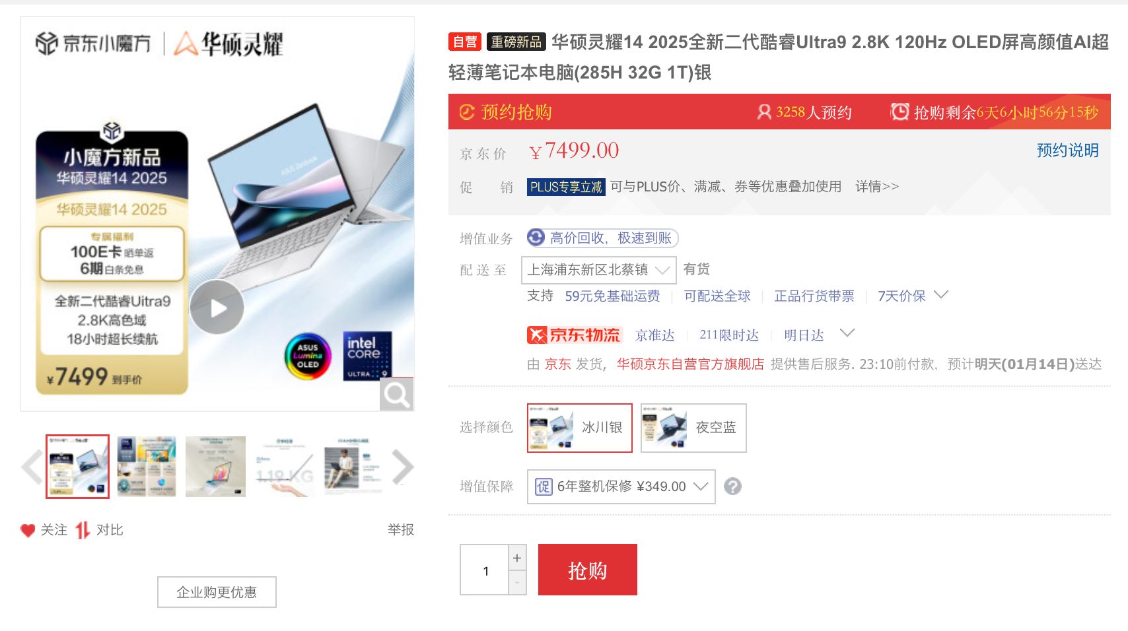Click the 对比 compare icon
The height and width of the screenshot is (631, 1128).
tap(82, 530)
